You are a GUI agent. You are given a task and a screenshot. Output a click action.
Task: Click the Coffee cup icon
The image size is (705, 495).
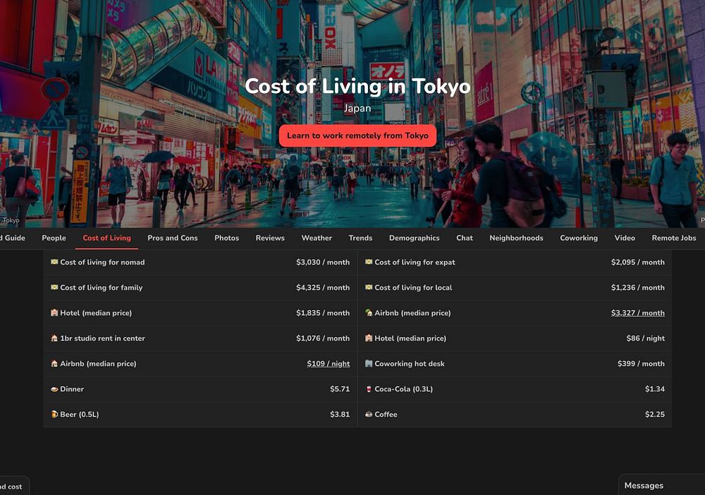click(369, 414)
